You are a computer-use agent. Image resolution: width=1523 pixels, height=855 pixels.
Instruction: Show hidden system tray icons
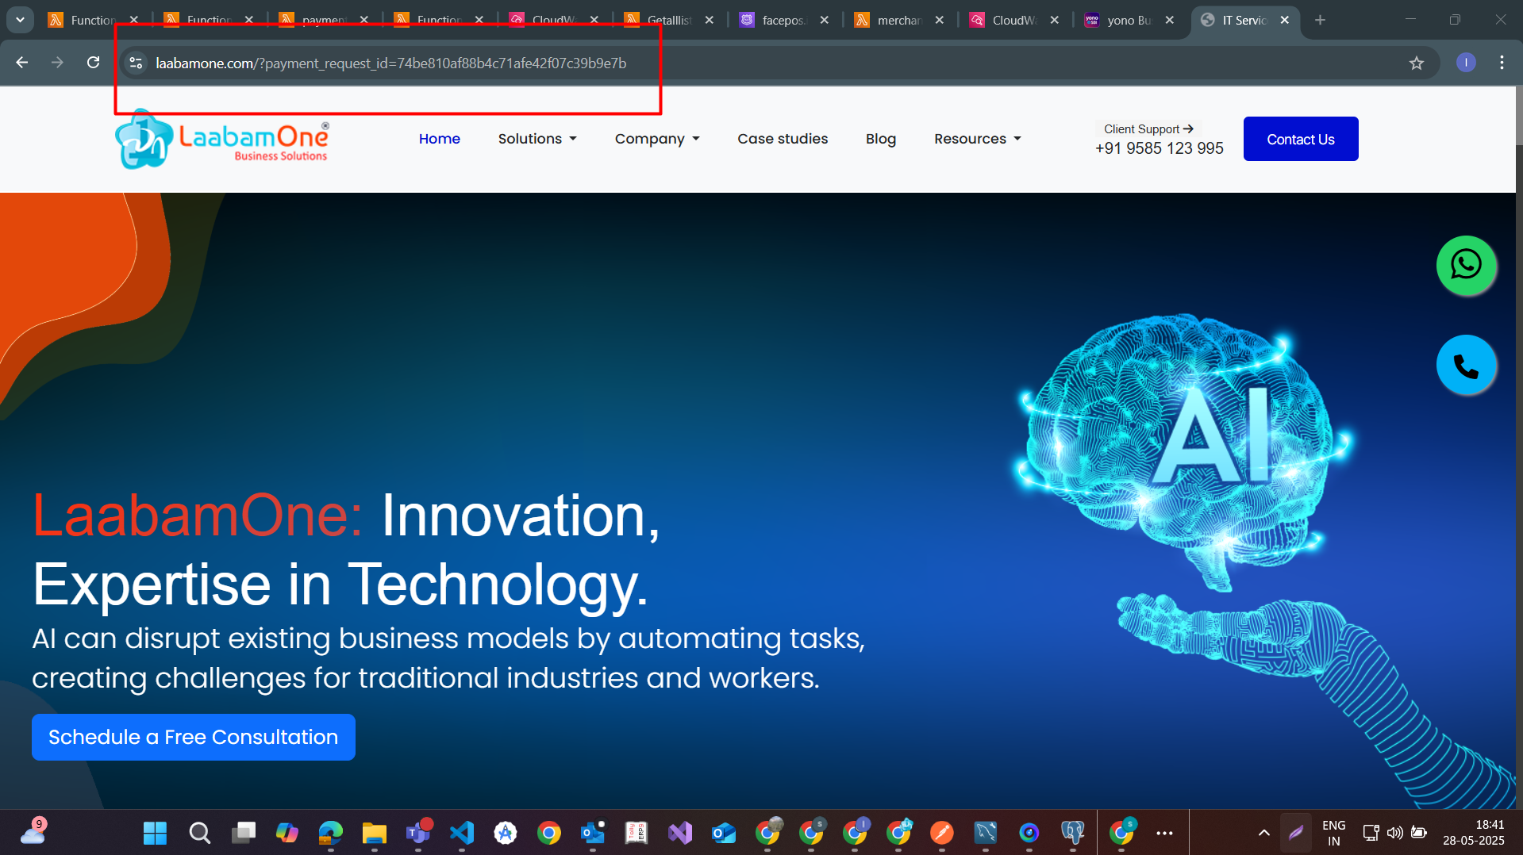1263,833
